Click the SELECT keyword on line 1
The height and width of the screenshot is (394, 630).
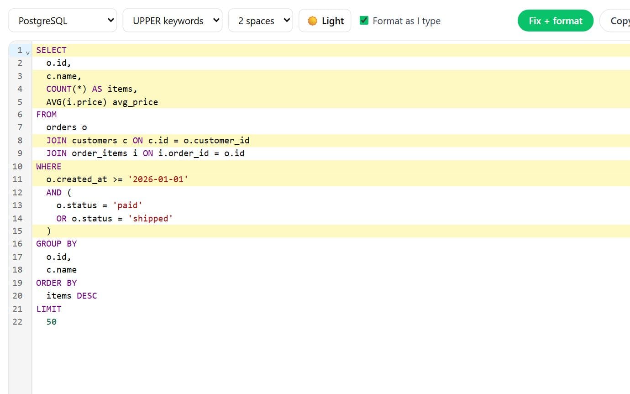(51, 50)
